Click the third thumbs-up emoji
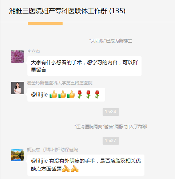The image size is (175, 179). pyautogui.click(x=71, y=94)
